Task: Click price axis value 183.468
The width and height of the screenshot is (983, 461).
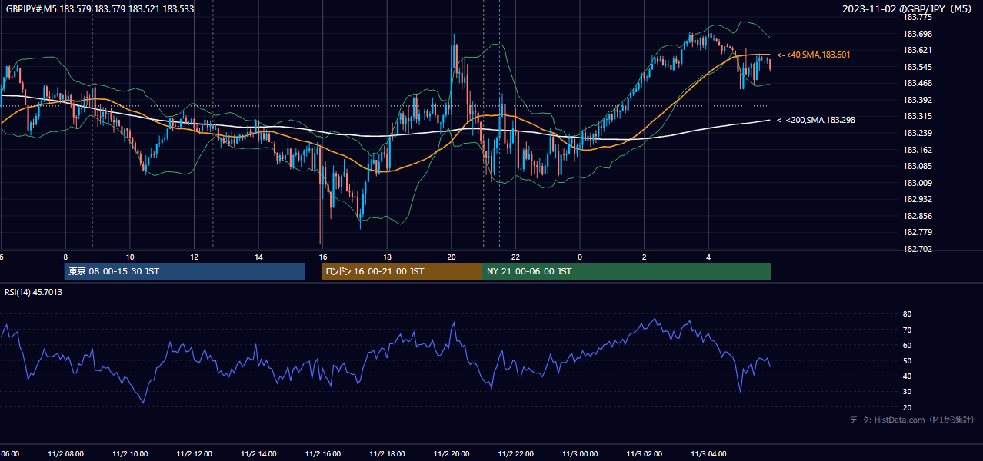Action: pyautogui.click(x=918, y=83)
